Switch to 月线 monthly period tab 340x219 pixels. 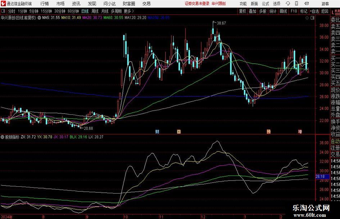pyautogui.click(x=105, y=11)
